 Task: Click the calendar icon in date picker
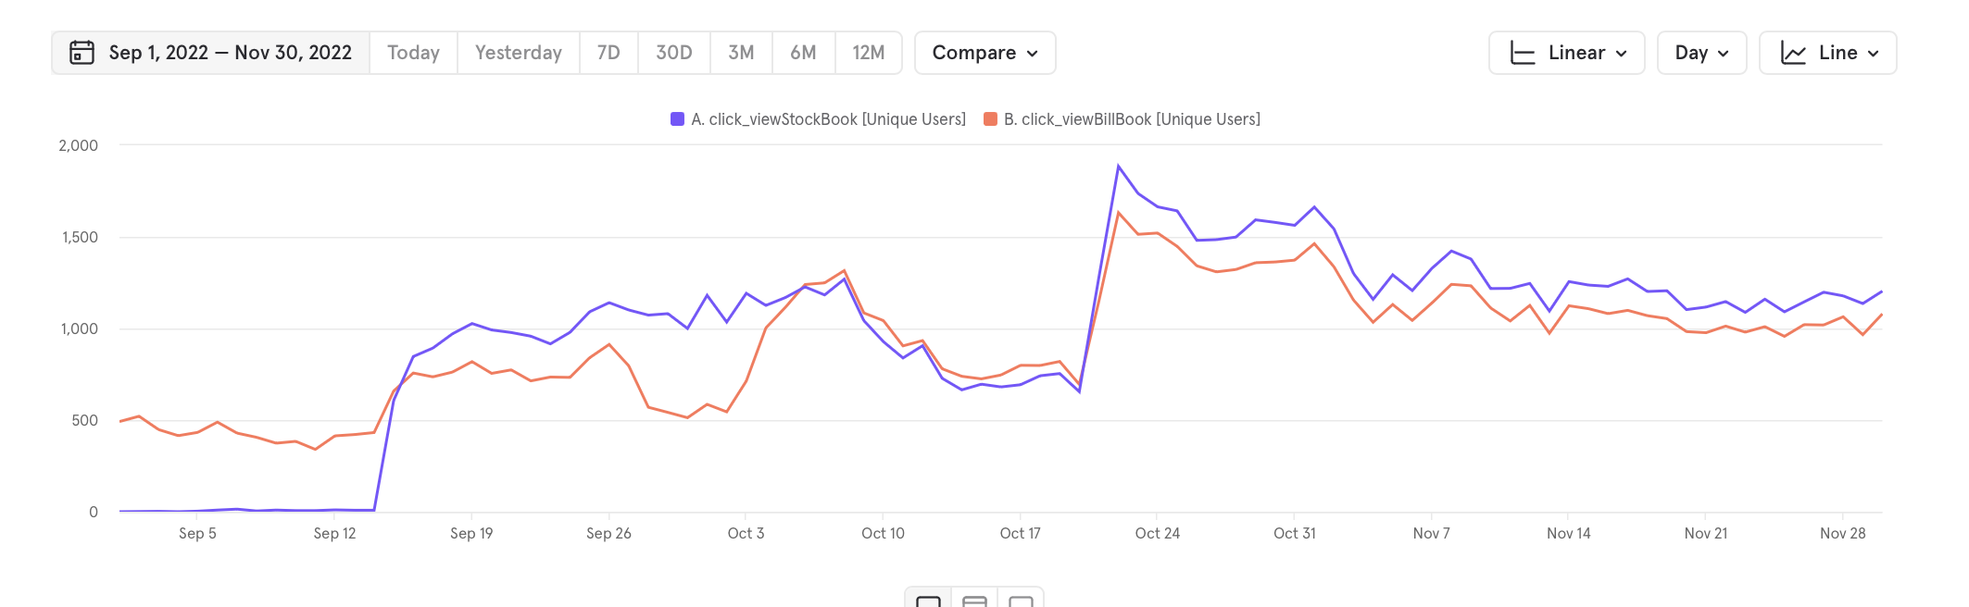pyautogui.click(x=82, y=53)
